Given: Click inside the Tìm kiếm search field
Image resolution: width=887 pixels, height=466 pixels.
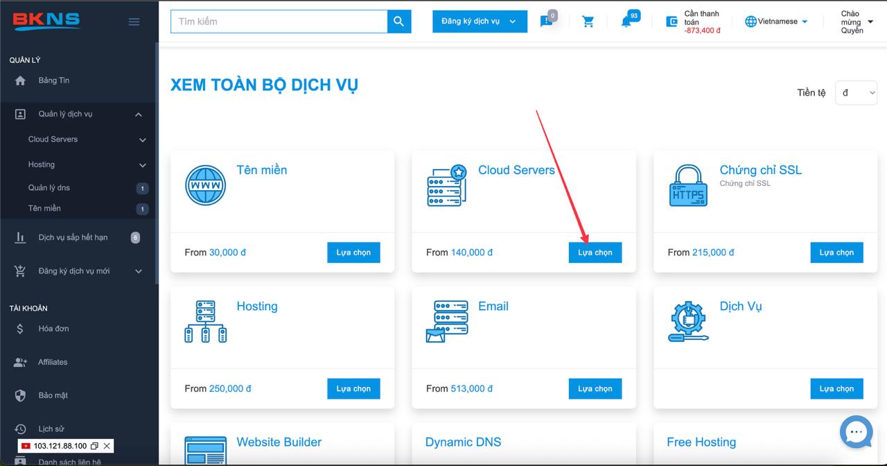Looking at the screenshot, I should point(277,21).
